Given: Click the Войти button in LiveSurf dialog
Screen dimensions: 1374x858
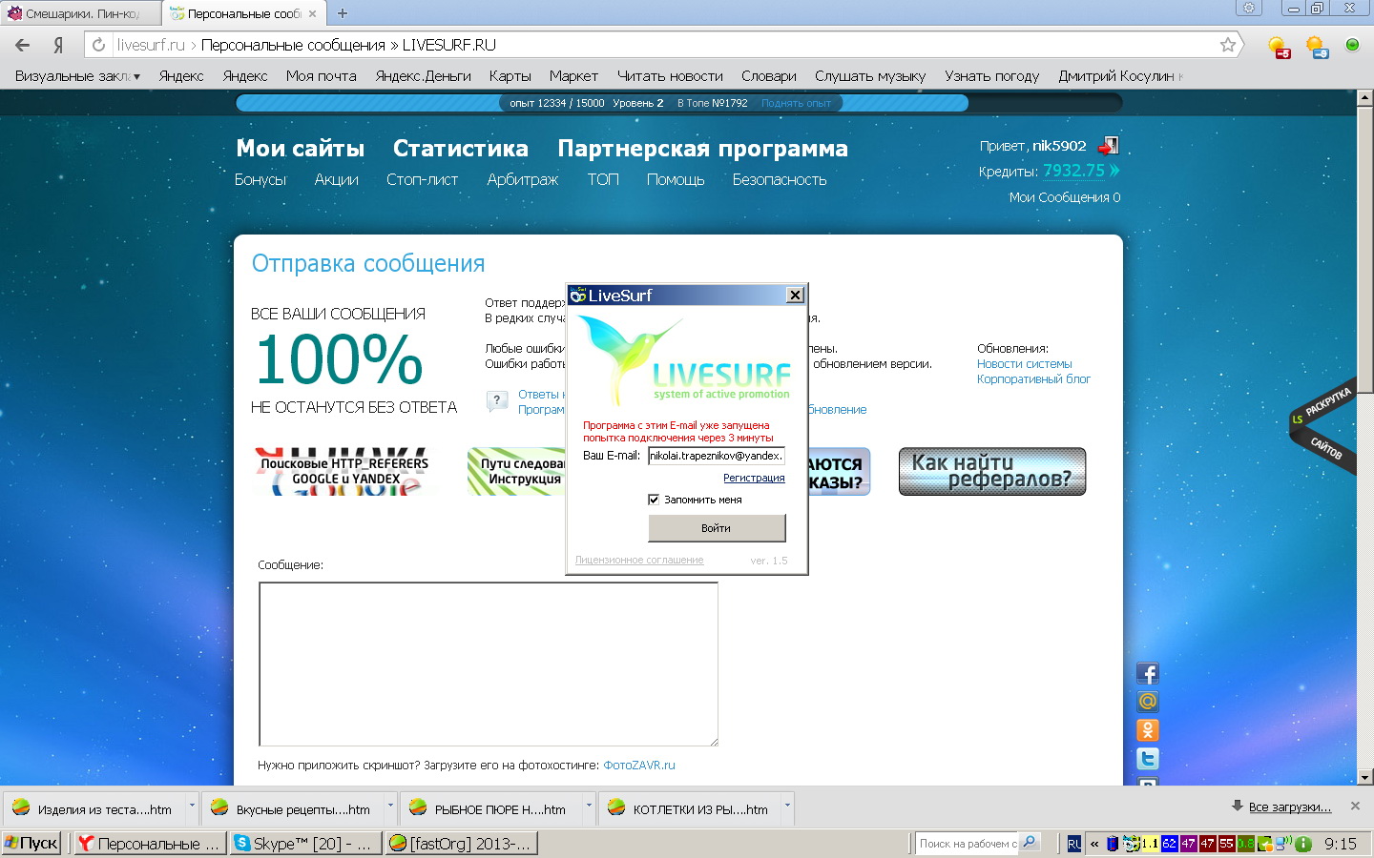Looking at the screenshot, I should [x=717, y=528].
